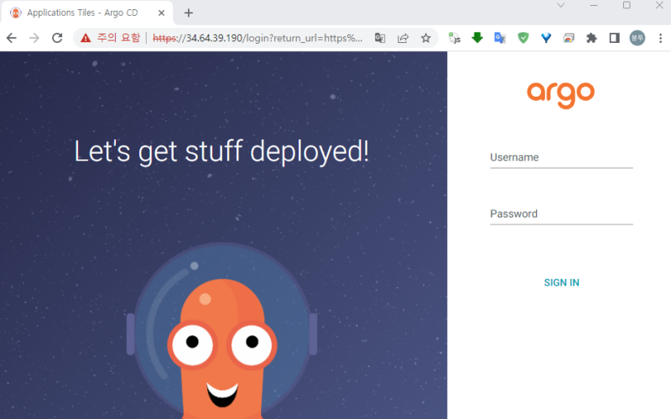Reload the Argo CD login page

[57, 38]
